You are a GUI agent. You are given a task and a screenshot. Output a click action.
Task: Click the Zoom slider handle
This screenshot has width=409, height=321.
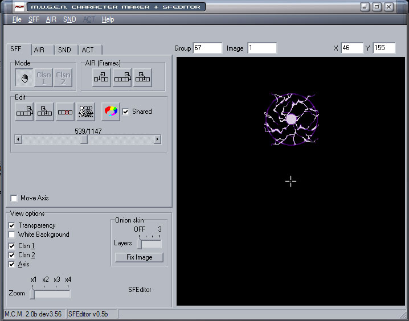(32, 294)
